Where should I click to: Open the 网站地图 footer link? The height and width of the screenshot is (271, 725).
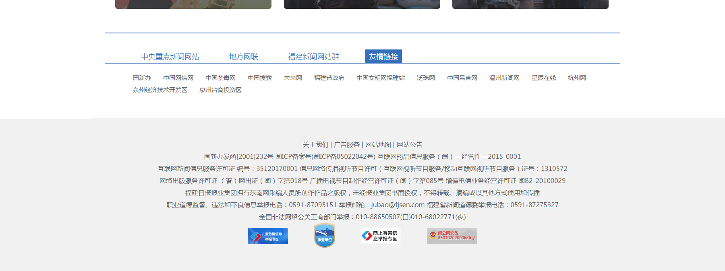click(x=378, y=145)
